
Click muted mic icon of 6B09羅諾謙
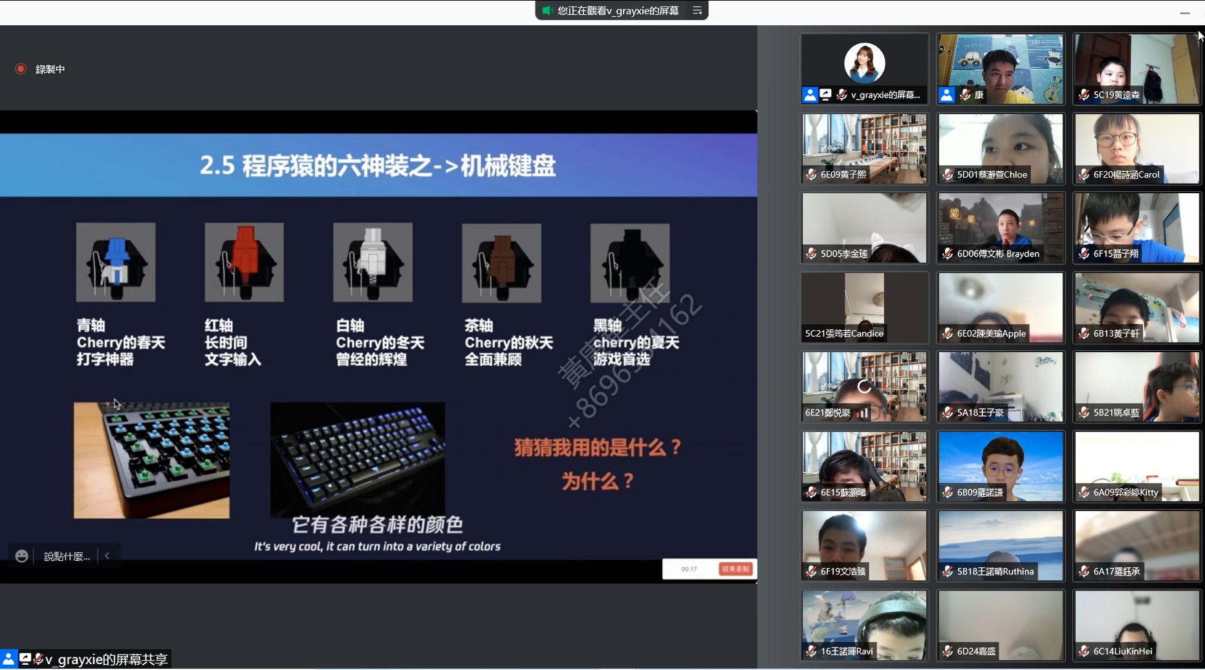coord(948,492)
